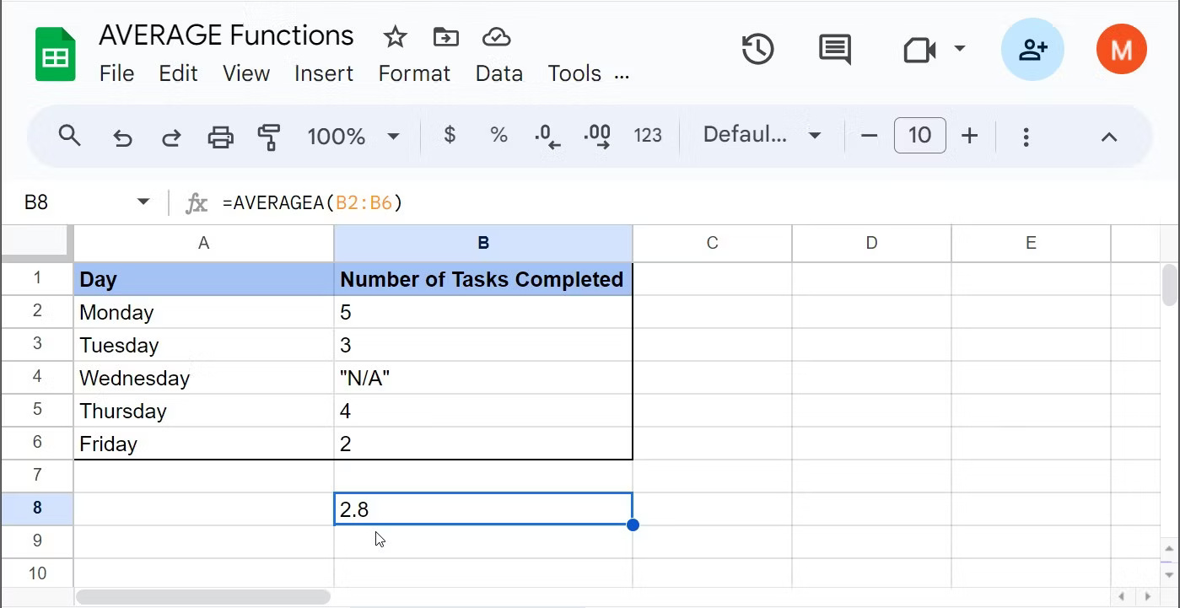Screen dimensions: 1180x608
Task: Format as percent icon
Action: coord(498,135)
